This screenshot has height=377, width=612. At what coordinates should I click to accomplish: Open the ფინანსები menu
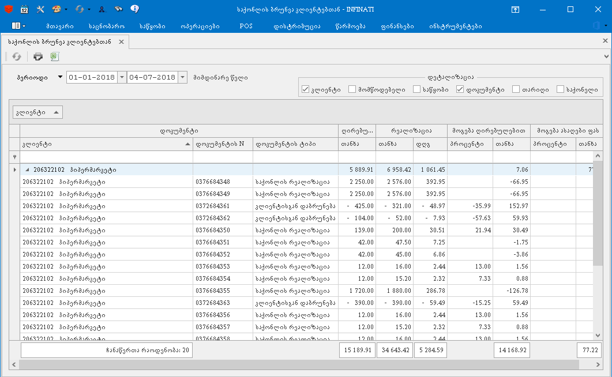[397, 26]
